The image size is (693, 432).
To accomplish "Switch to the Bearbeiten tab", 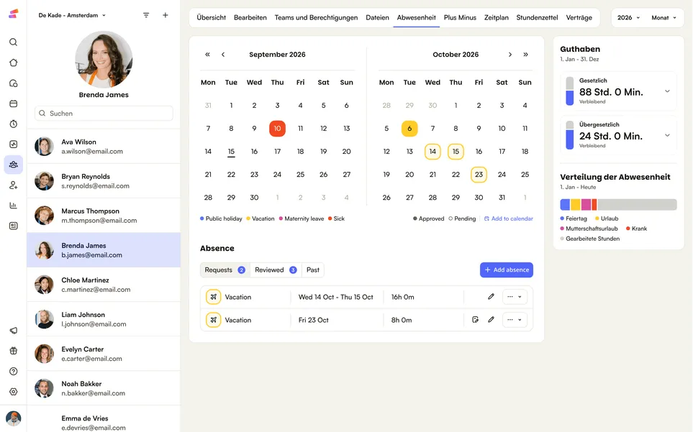I will (x=250, y=18).
